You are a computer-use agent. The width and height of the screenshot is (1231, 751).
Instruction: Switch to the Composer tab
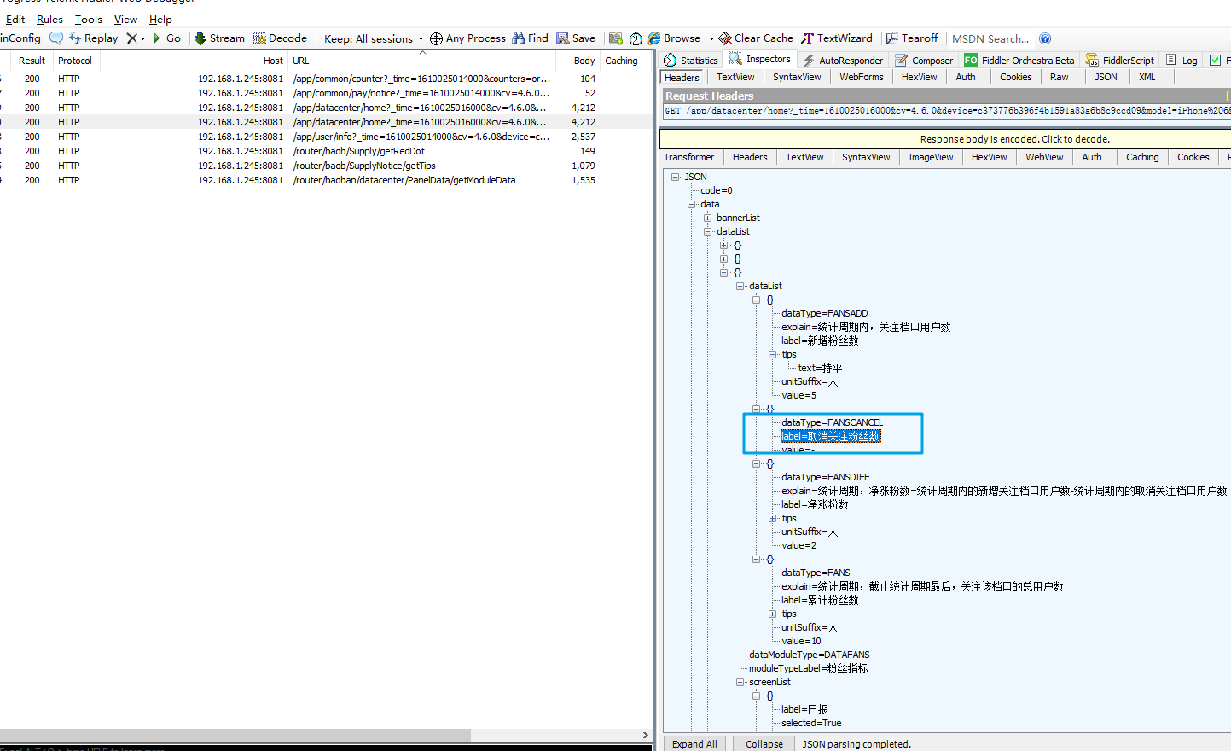(x=924, y=60)
